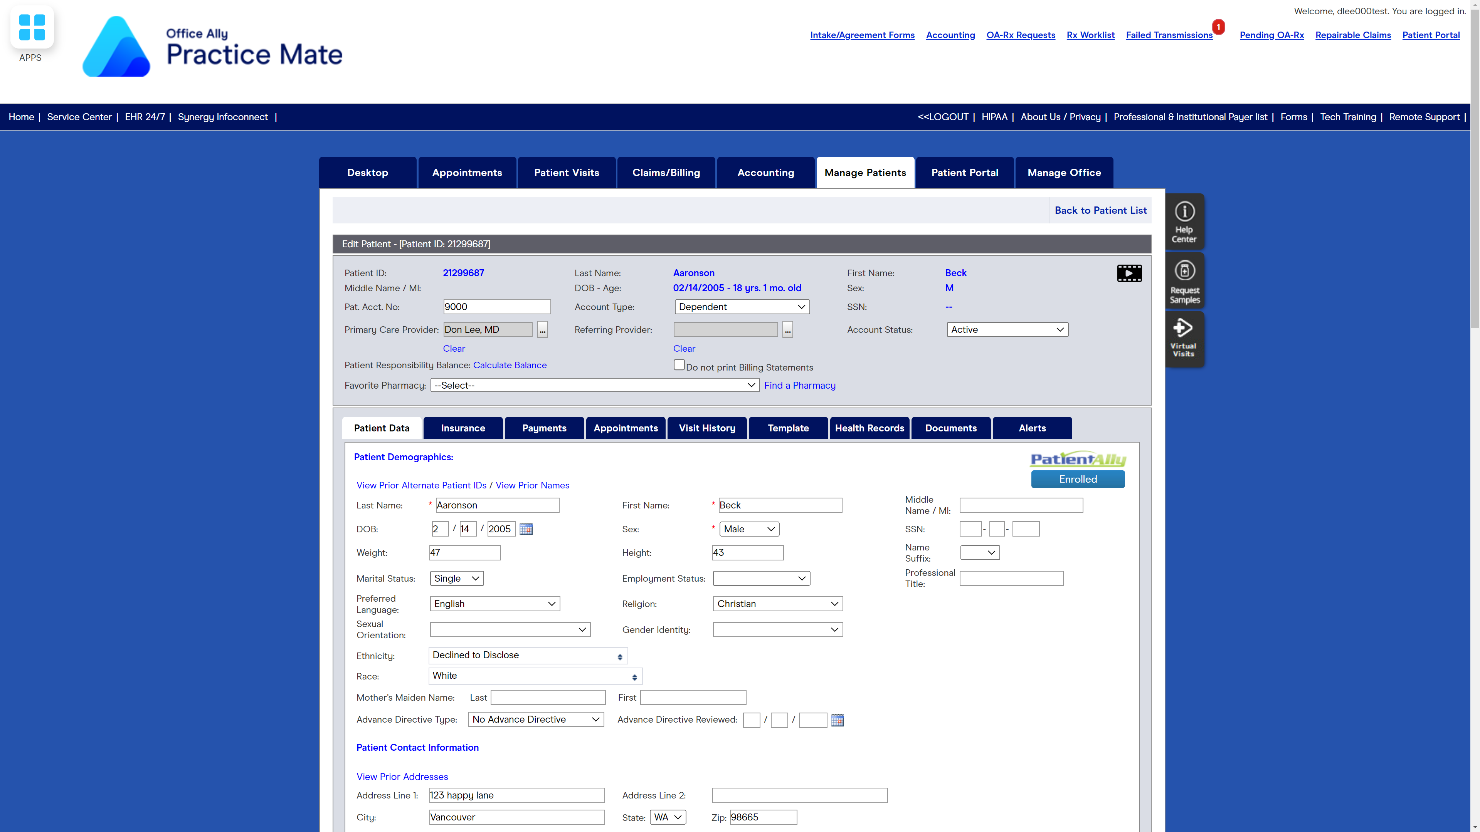1480x832 pixels.
Task: Expand the Favorite Pharmacy select list
Action: coord(595,385)
